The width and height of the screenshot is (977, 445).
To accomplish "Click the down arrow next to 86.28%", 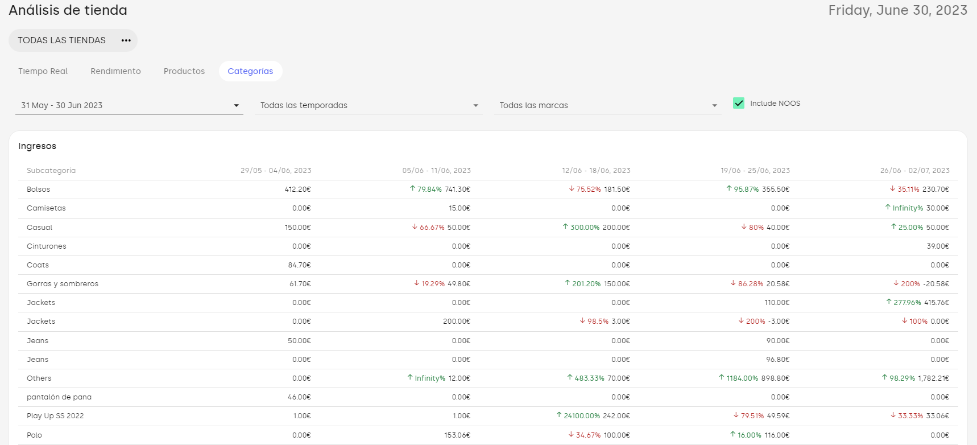I will click(733, 283).
